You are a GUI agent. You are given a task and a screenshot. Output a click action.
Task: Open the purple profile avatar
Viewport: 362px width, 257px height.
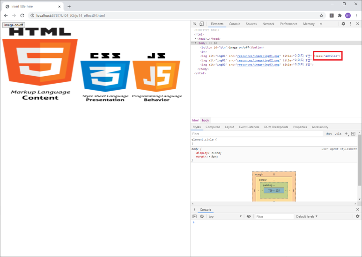(348, 15)
